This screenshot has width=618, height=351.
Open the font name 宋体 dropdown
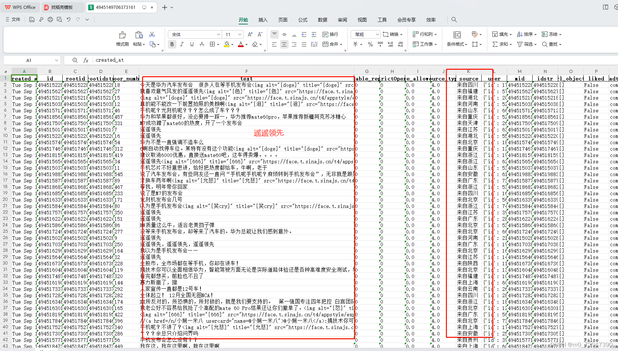(x=219, y=34)
